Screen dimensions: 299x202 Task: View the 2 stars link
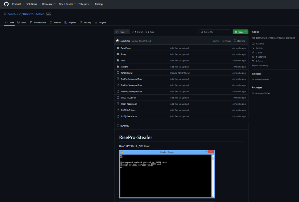tap(257, 53)
